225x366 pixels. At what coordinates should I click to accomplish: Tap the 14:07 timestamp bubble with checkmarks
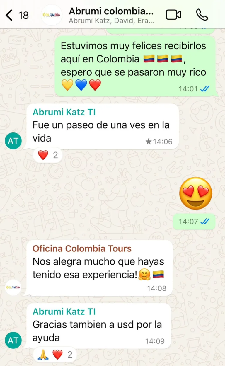194,222
